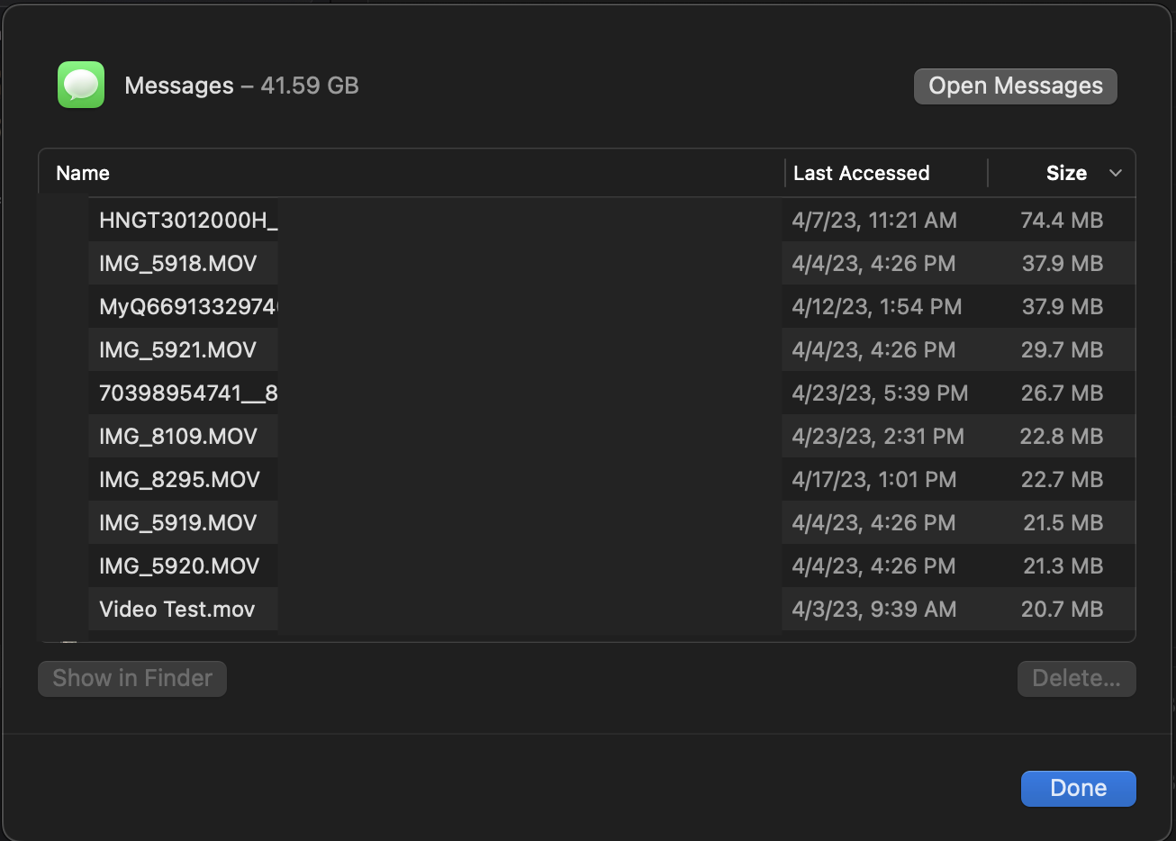The image size is (1176, 841).
Task: Select the IMG_8295.MOV file
Action: click(179, 480)
